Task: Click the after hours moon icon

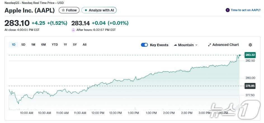Action: (x=74, y=30)
